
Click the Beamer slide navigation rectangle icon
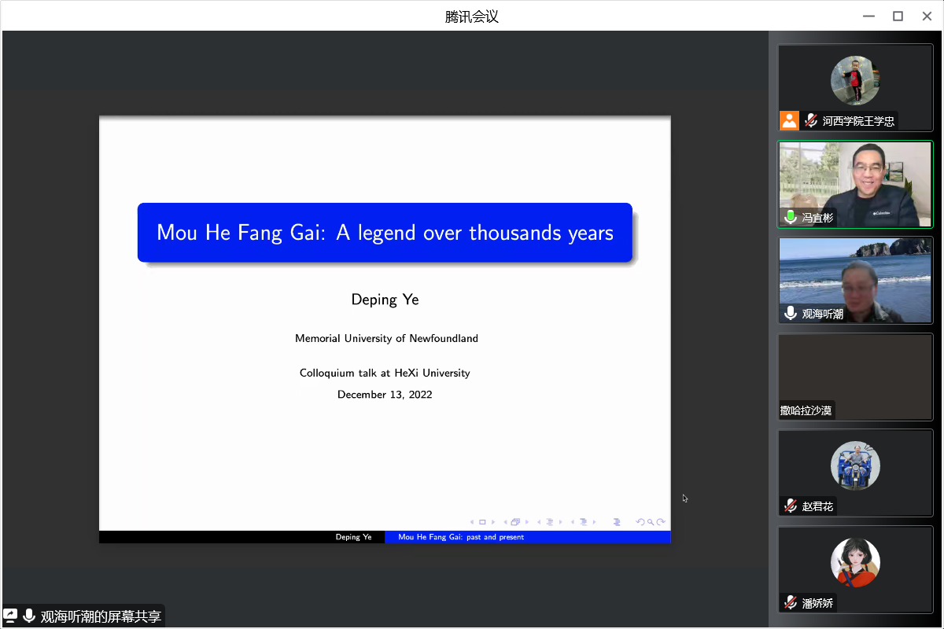point(482,522)
